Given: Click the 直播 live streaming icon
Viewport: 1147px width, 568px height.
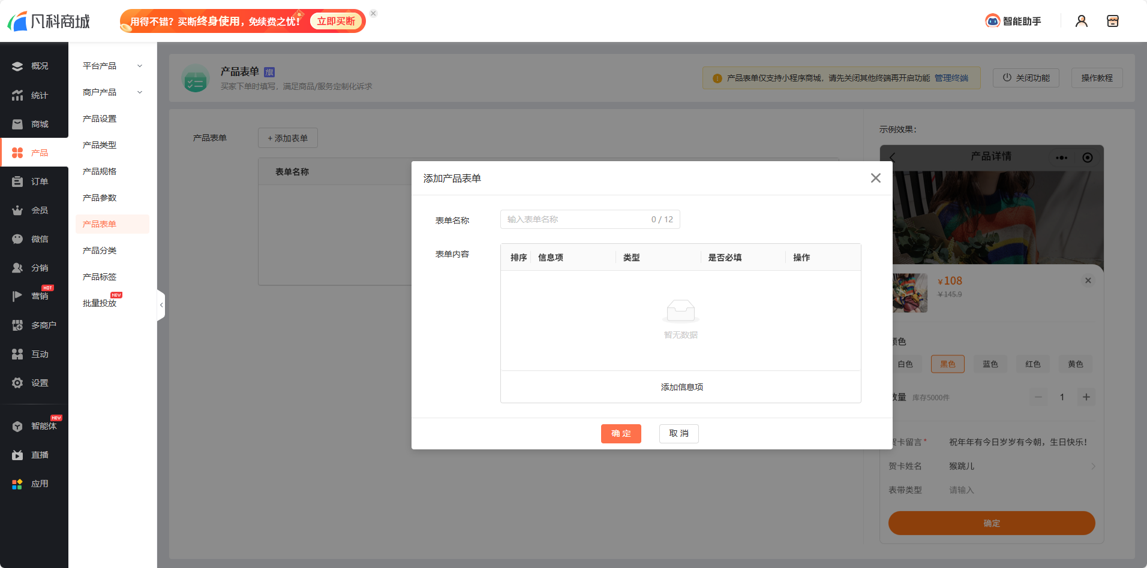Looking at the screenshot, I should (x=34, y=455).
